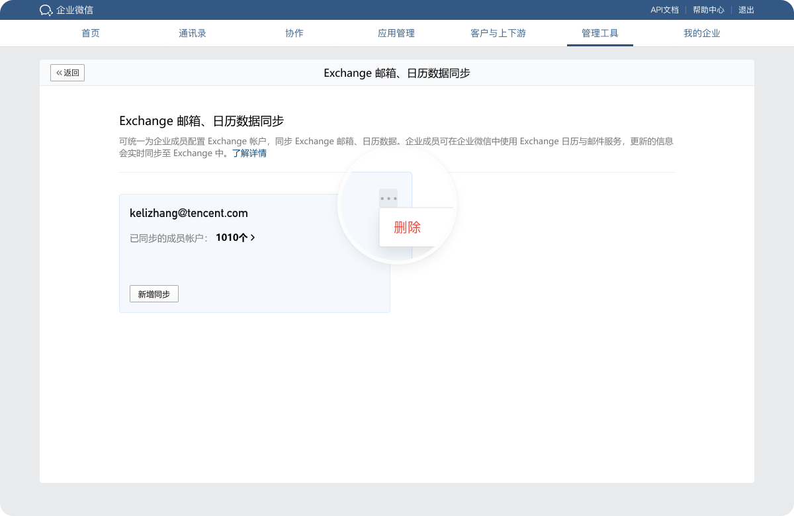794x516 pixels.
Task: Expand the 1010个 synced member accounts
Action: pos(236,237)
